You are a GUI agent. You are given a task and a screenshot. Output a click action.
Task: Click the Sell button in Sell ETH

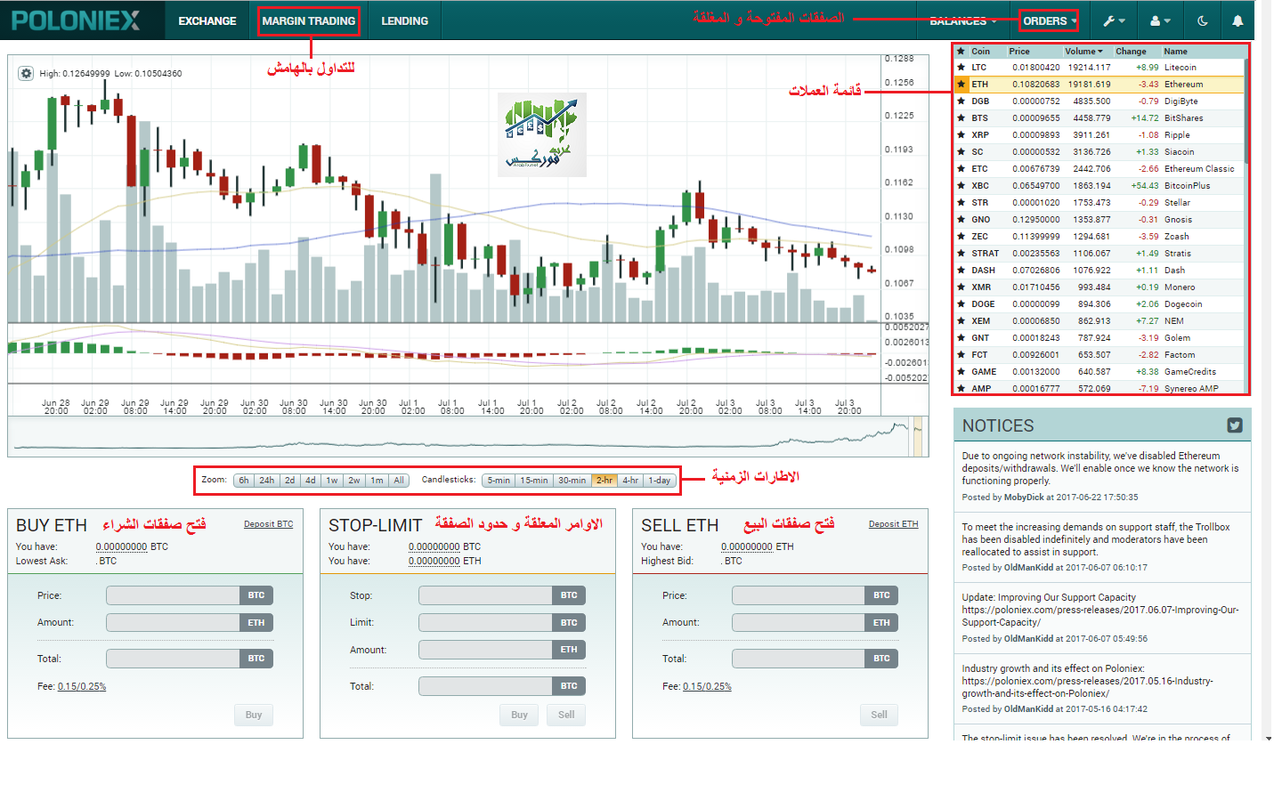(879, 715)
